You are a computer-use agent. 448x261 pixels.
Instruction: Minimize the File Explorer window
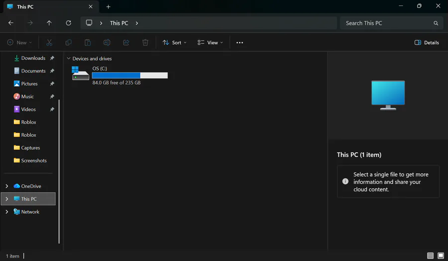pos(401,6)
